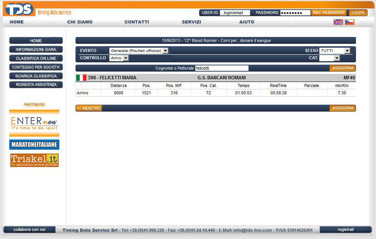Click the Italian flag next to Felicetti Maria
The width and height of the screenshot is (376, 239).
81,78
